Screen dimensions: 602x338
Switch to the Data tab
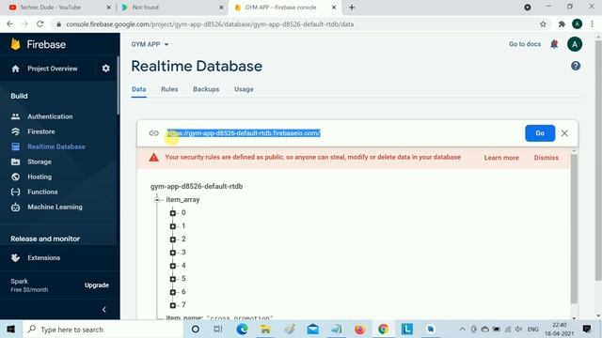(138, 89)
